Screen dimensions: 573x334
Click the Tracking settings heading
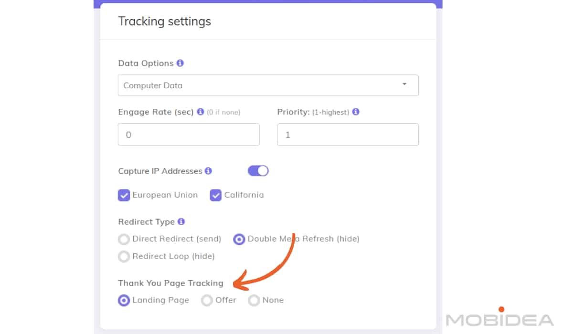coord(165,21)
